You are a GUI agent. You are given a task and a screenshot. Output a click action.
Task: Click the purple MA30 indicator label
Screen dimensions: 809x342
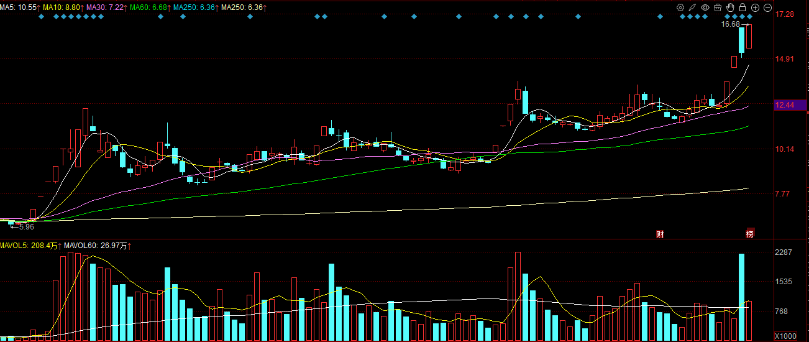pyautogui.click(x=106, y=7)
